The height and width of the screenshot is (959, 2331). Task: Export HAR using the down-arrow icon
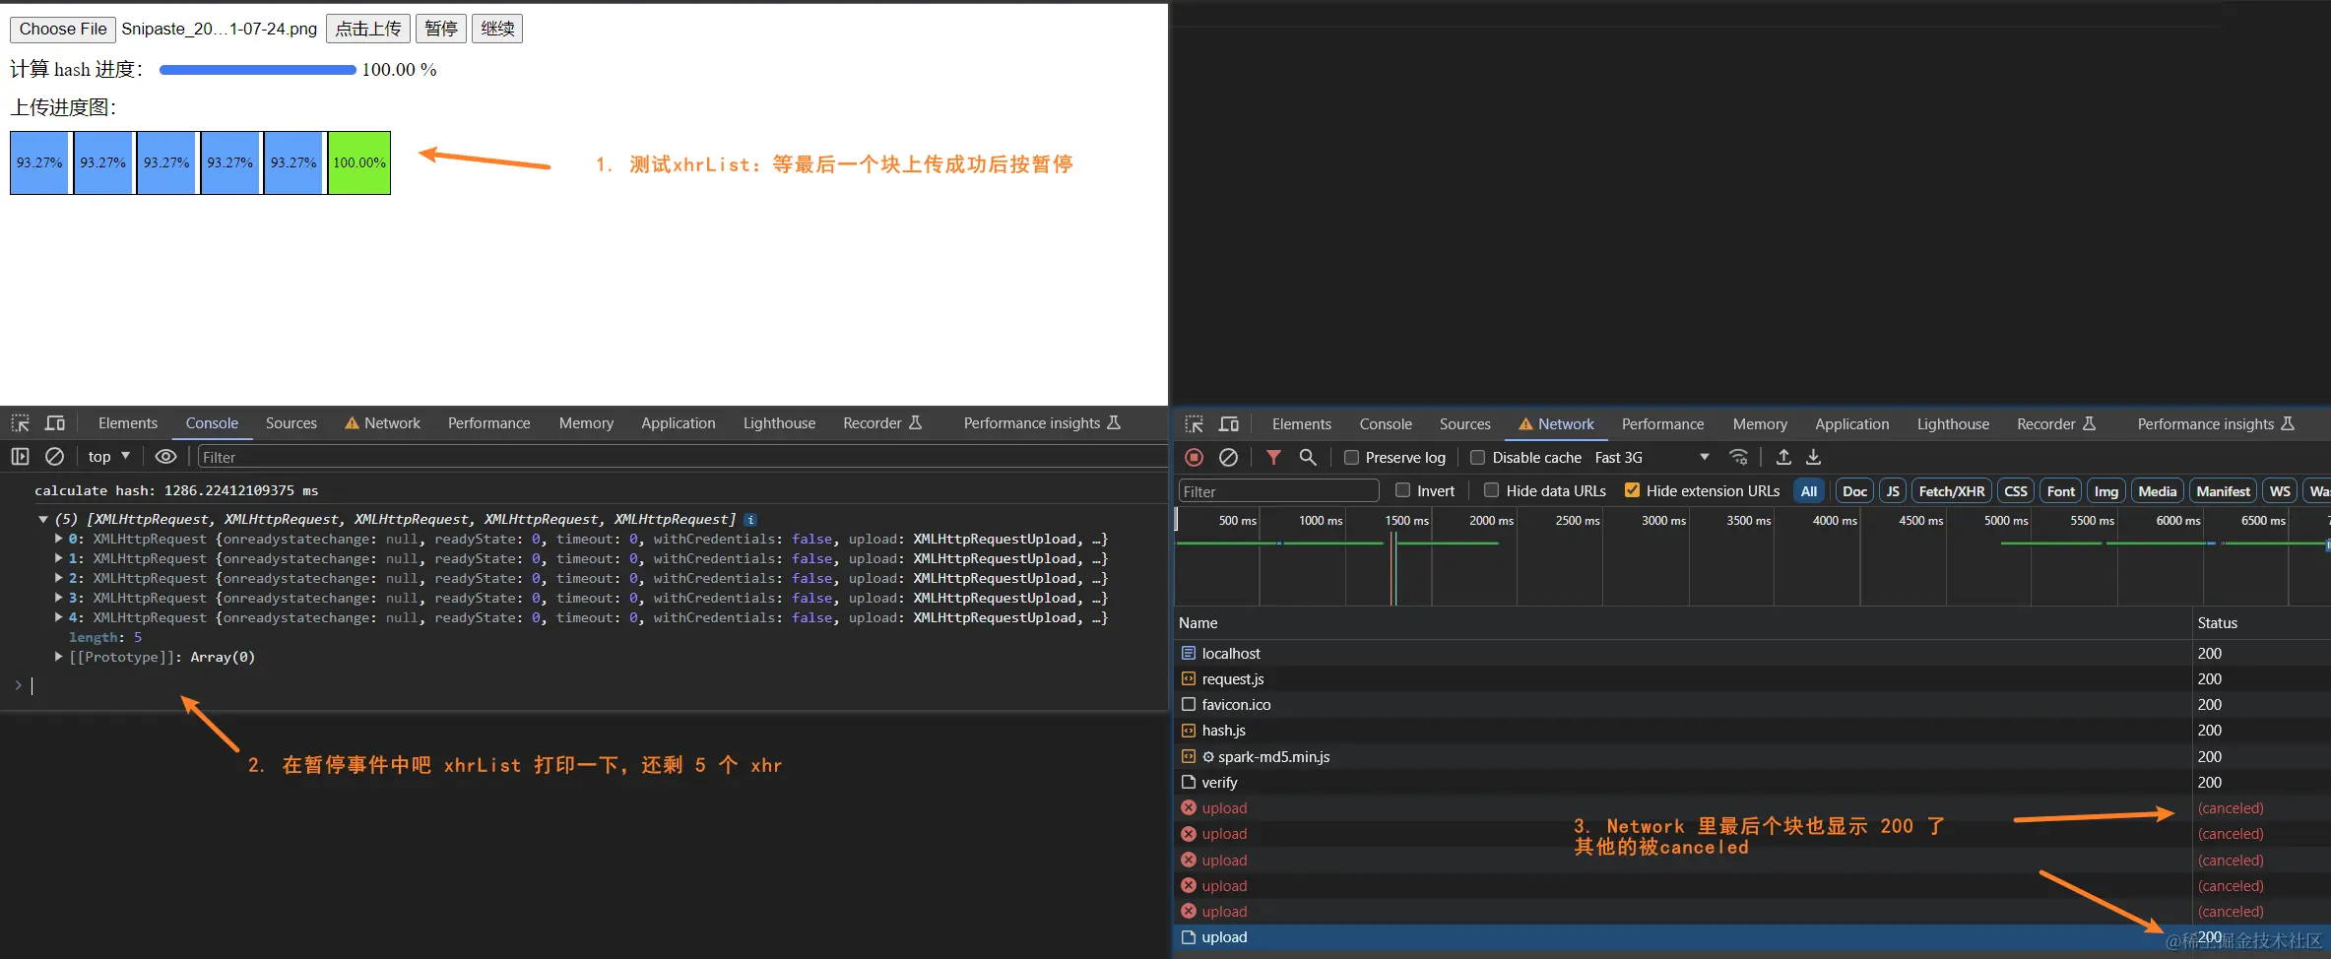[1814, 458]
